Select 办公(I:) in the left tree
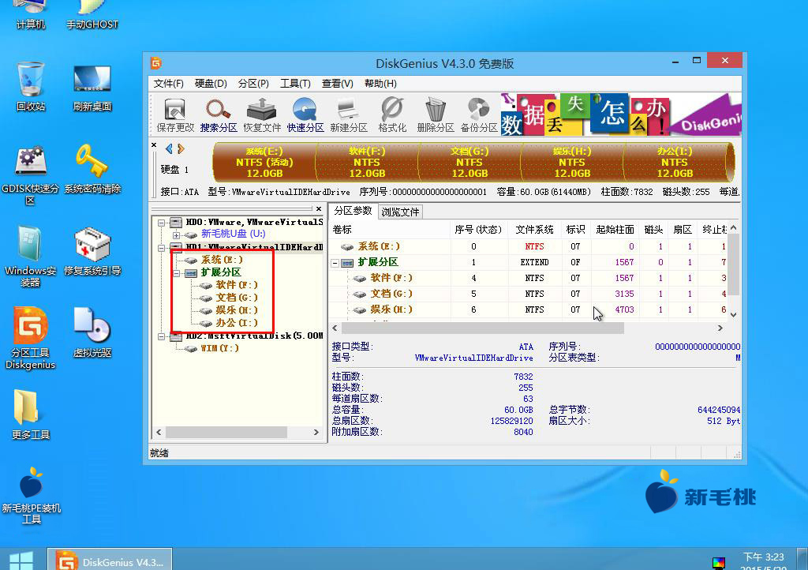Viewport: 808px width, 570px height. (x=237, y=323)
